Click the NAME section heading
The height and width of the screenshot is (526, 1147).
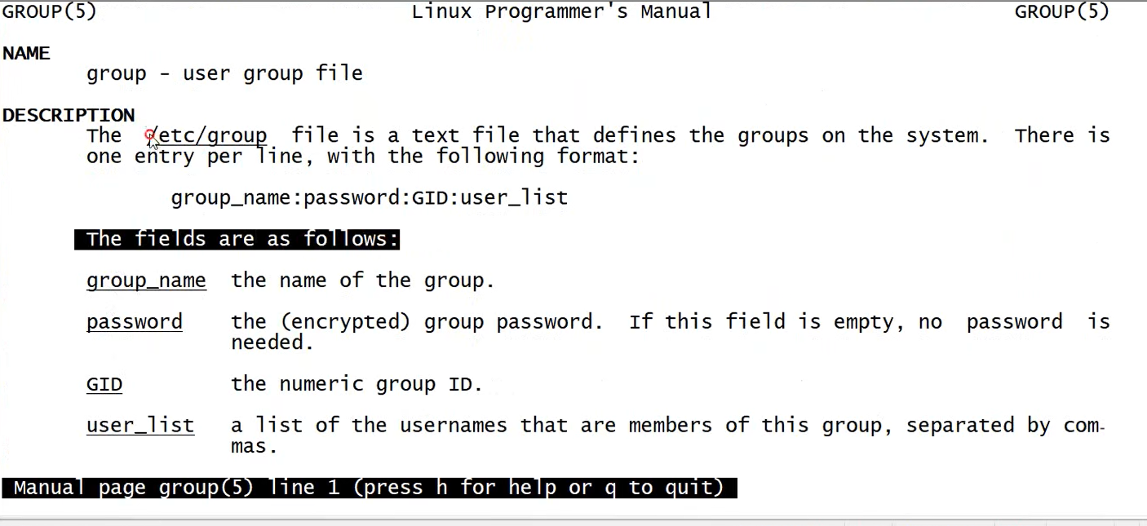click(x=26, y=53)
